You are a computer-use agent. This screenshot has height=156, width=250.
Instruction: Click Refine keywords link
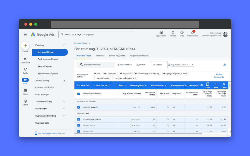219,76
